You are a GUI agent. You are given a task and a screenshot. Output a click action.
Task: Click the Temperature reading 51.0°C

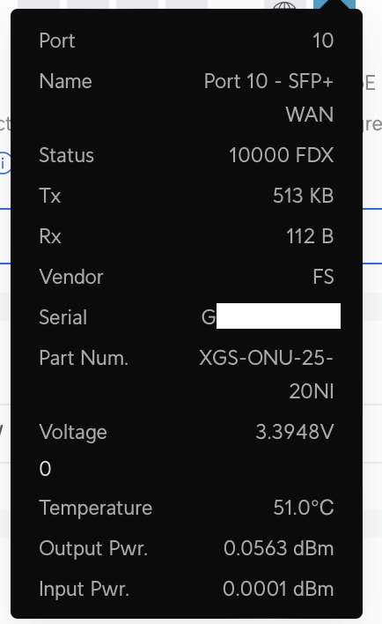[x=304, y=508]
